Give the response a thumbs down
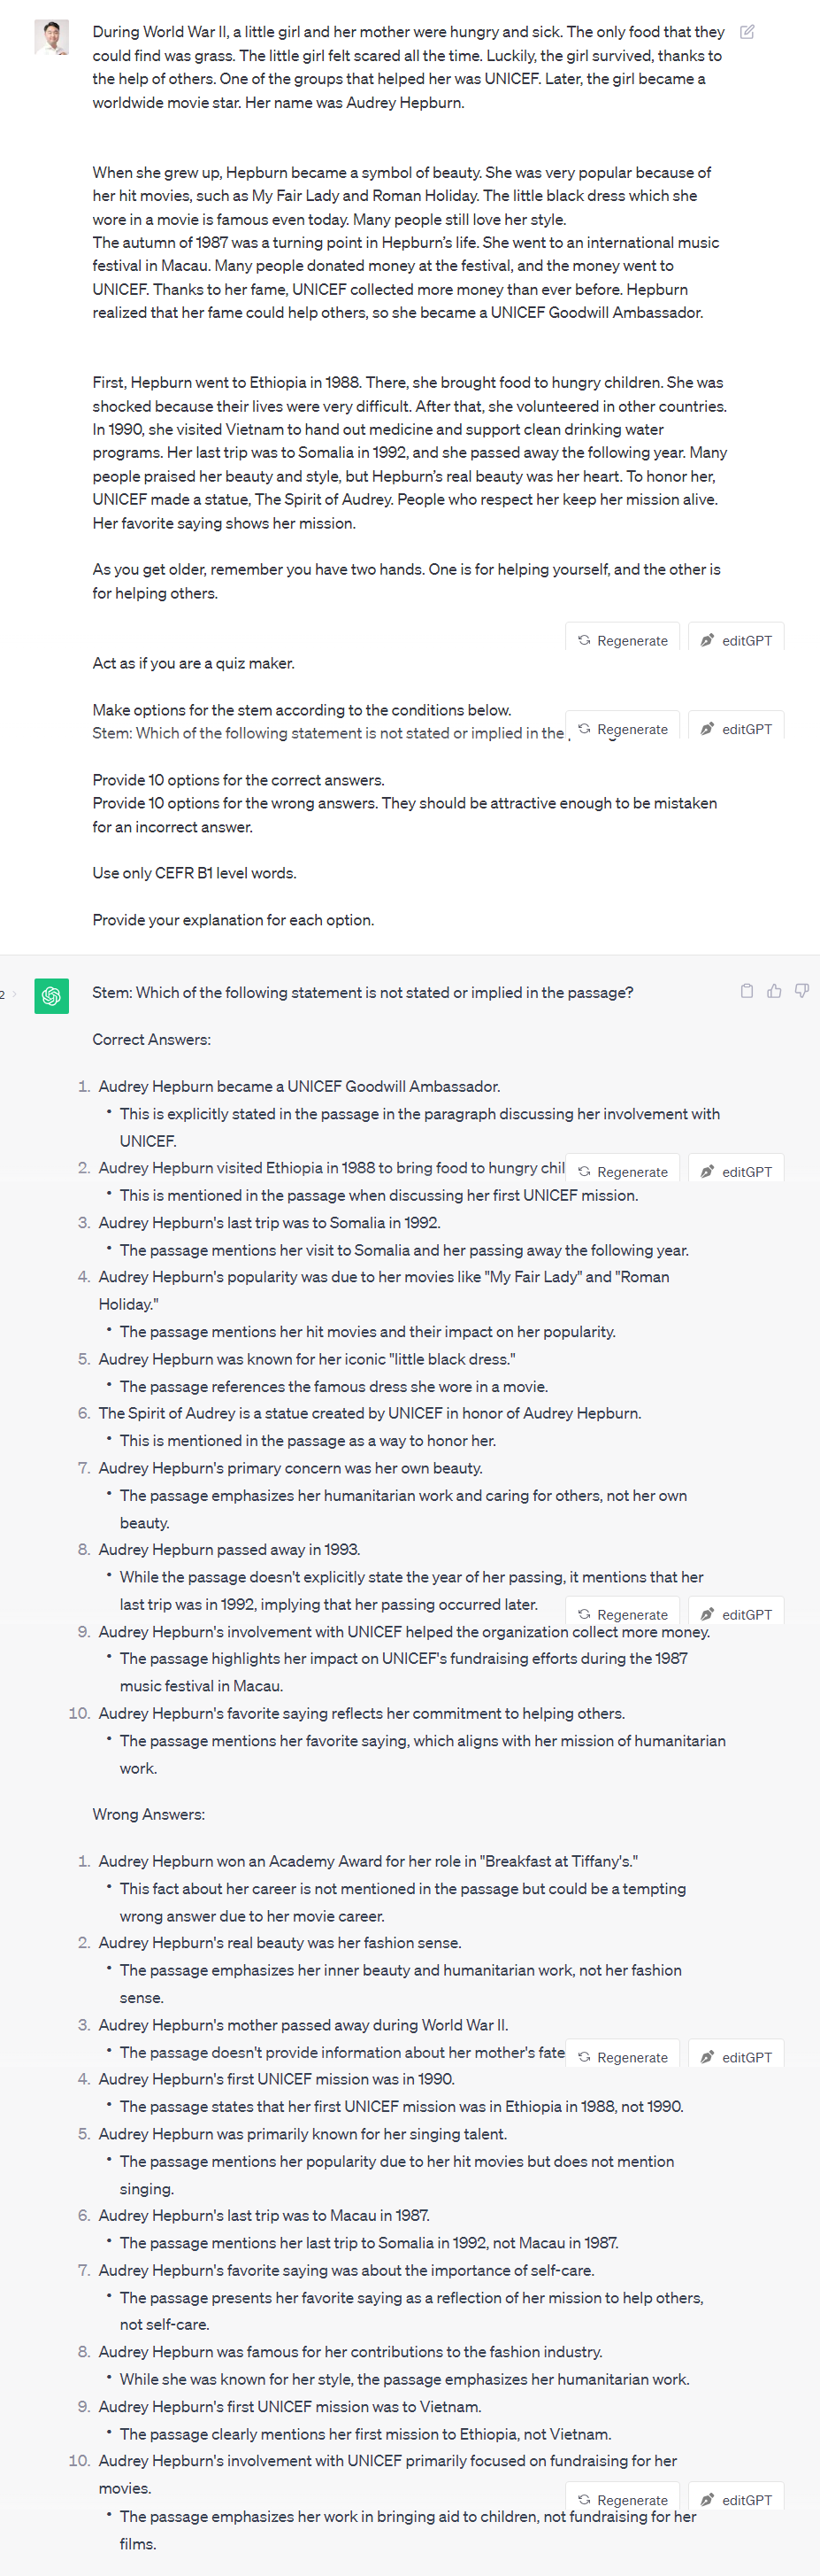 [x=801, y=991]
